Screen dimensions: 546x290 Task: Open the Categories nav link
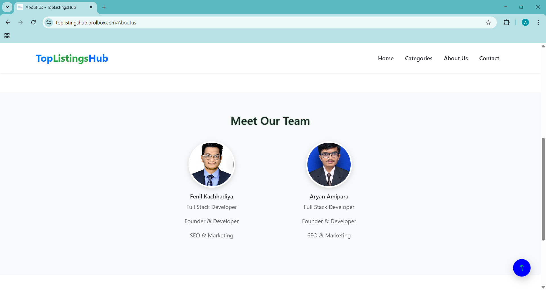(418, 58)
